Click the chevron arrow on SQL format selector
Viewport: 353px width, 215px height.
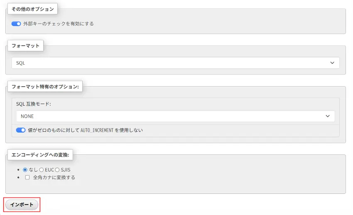[x=332, y=63]
